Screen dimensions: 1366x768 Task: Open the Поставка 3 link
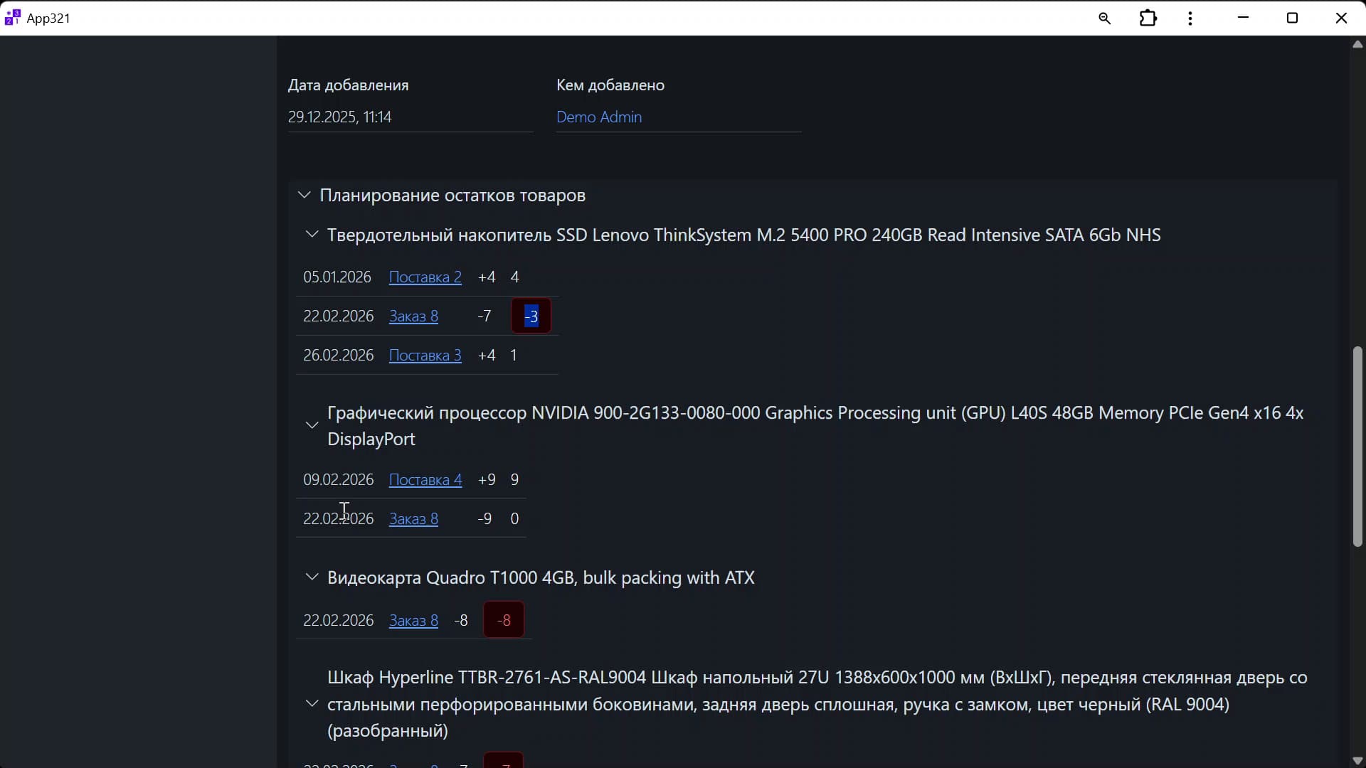(x=425, y=356)
